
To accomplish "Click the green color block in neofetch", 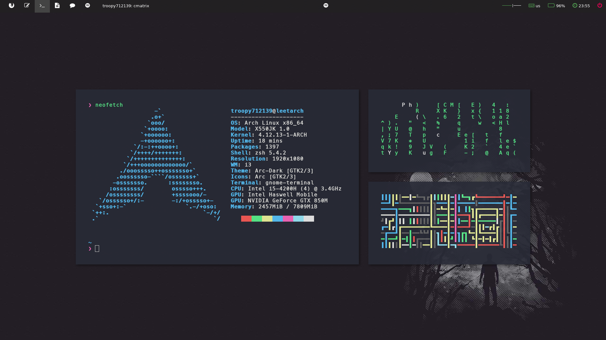I will coord(257,219).
